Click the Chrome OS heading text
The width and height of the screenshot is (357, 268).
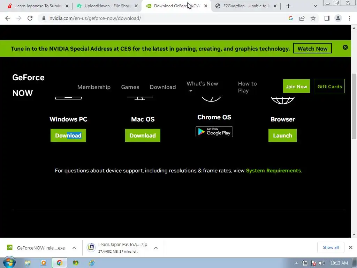coord(214,117)
